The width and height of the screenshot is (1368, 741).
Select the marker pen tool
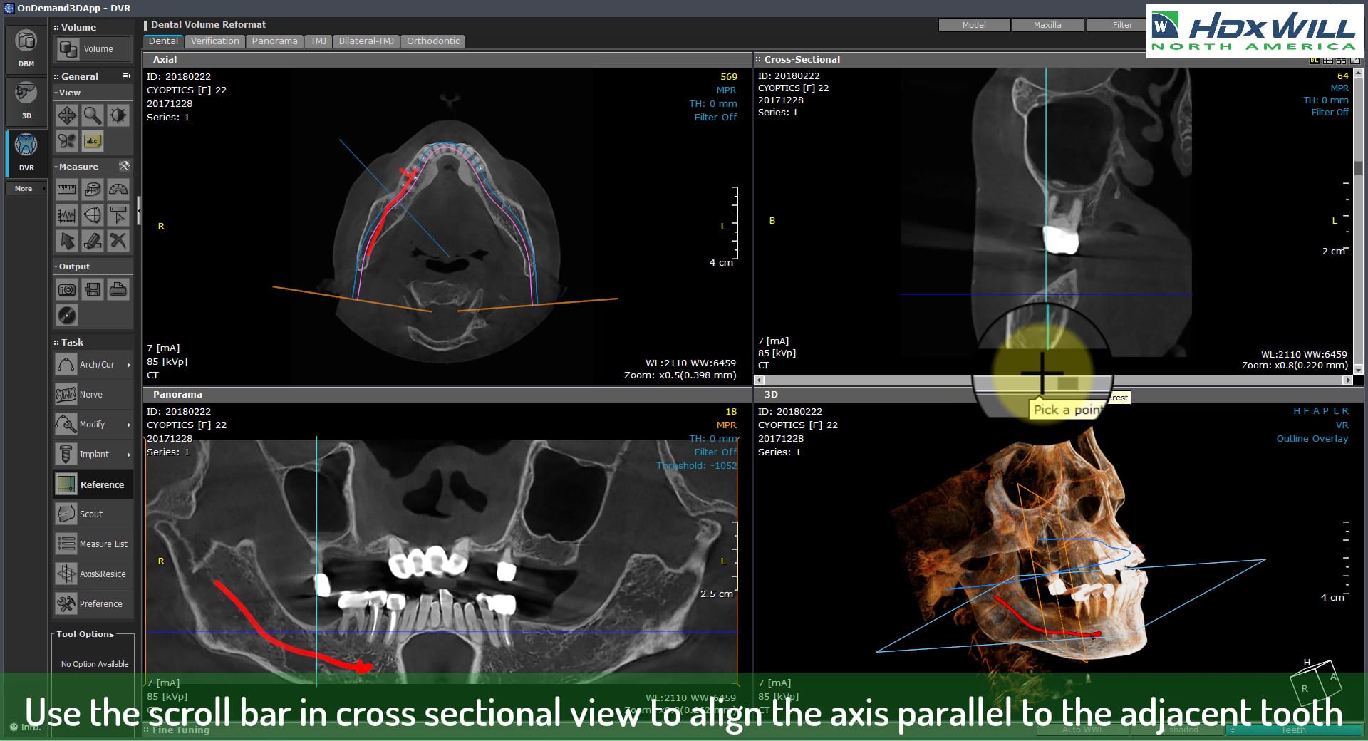pos(93,241)
